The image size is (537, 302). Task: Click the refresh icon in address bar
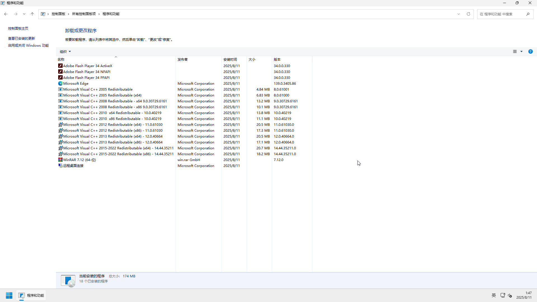(x=468, y=14)
